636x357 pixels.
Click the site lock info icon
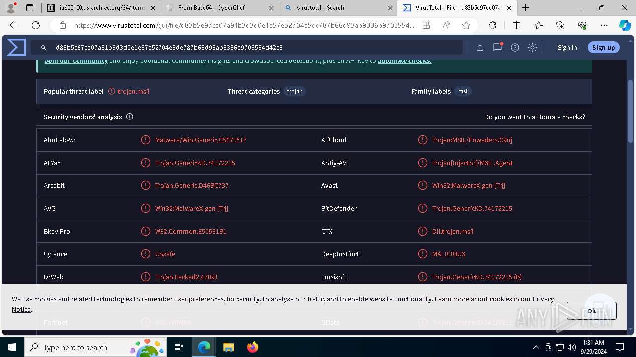pyautogui.click(x=63, y=25)
